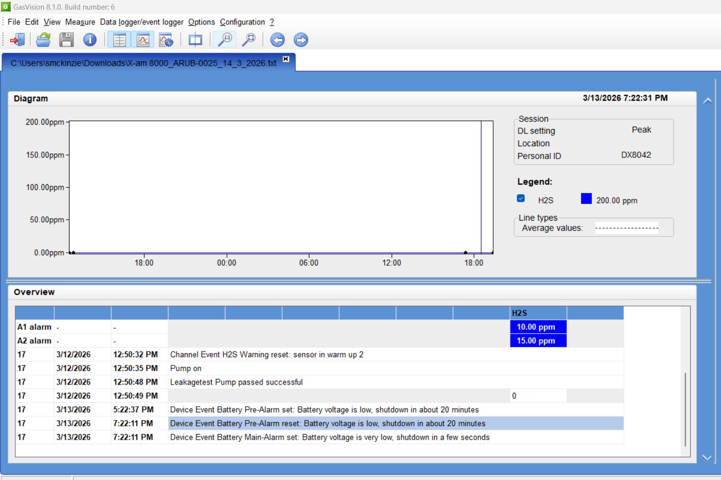Open diagram settings gear icon
The height and width of the screenshot is (480, 721).
pos(166,40)
